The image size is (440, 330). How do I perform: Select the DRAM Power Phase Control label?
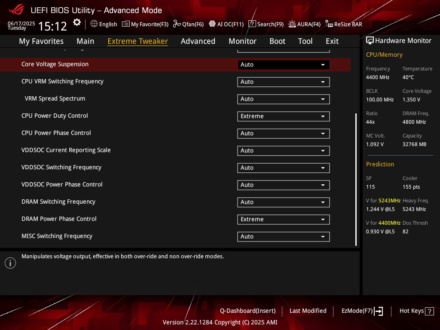[x=59, y=219]
